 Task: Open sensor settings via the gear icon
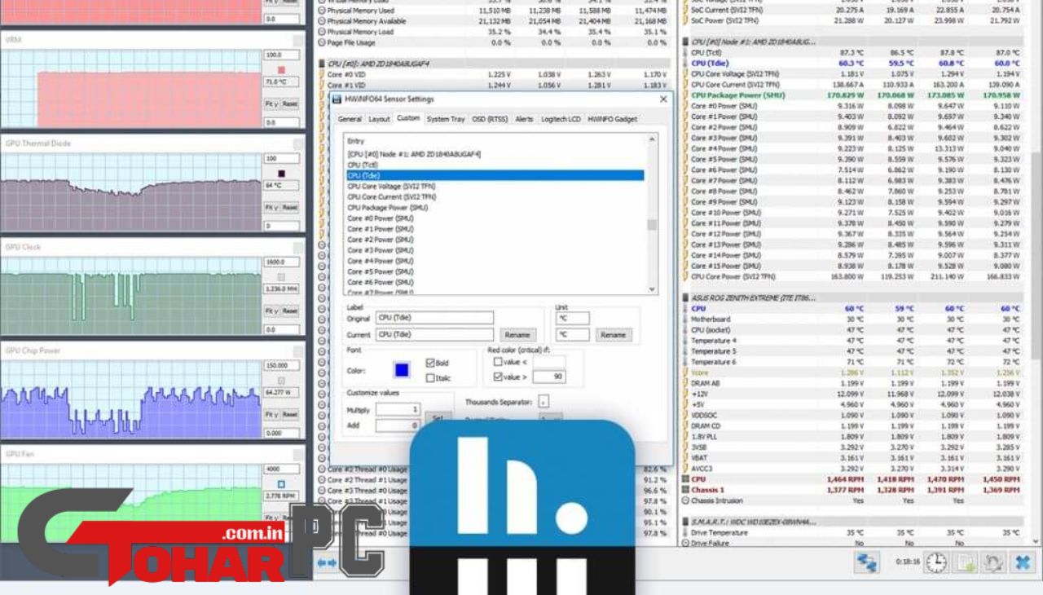(x=992, y=562)
